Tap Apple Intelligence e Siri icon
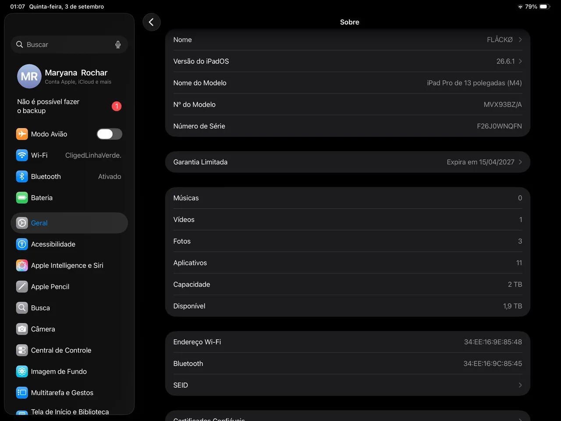561x421 pixels. 22,265
